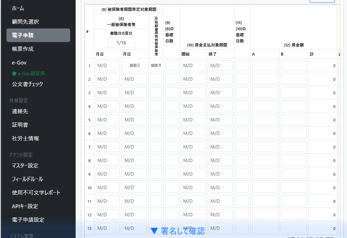Click row 4 (9) 基礎日数 field

(x=172, y=106)
